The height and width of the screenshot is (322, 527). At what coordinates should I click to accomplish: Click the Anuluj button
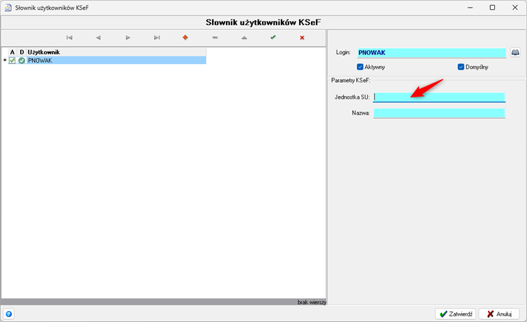(499, 314)
